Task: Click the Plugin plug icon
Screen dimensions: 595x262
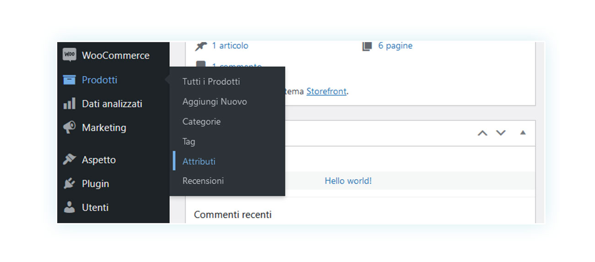Action: point(69,183)
